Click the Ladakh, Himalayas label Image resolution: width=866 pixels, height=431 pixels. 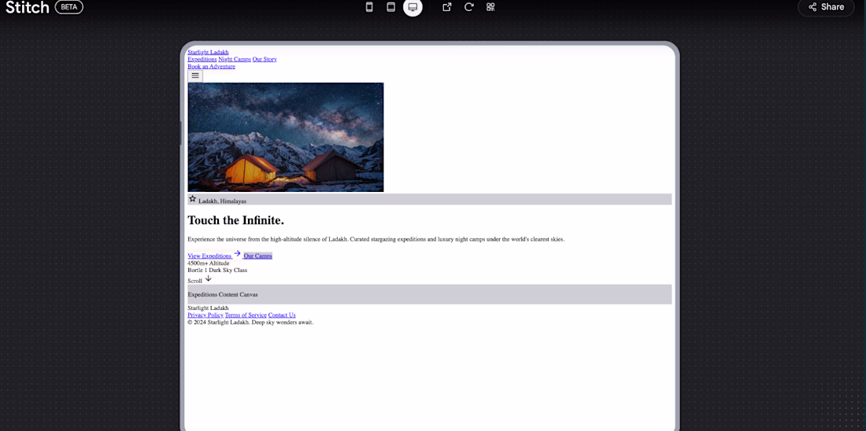[x=223, y=201]
